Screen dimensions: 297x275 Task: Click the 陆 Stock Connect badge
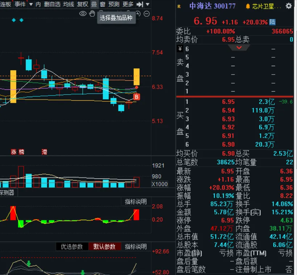pos(272,22)
